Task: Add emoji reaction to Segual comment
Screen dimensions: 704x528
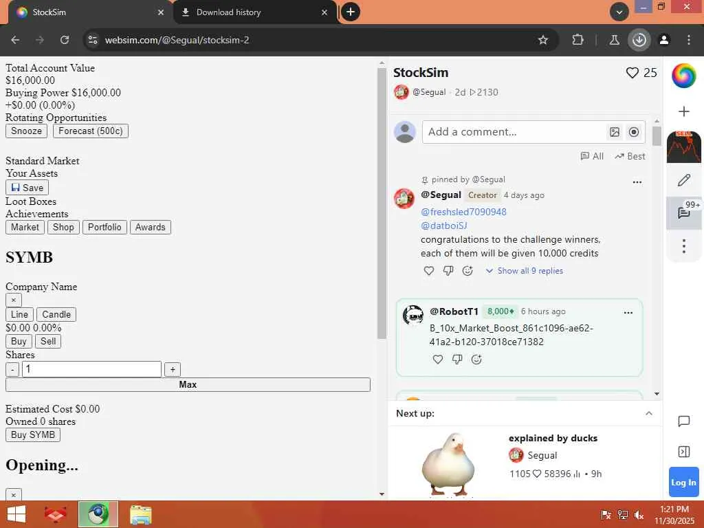Action: click(467, 271)
